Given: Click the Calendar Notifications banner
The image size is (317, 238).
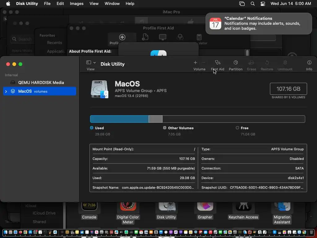Looking at the screenshot, I should click(258, 24).
